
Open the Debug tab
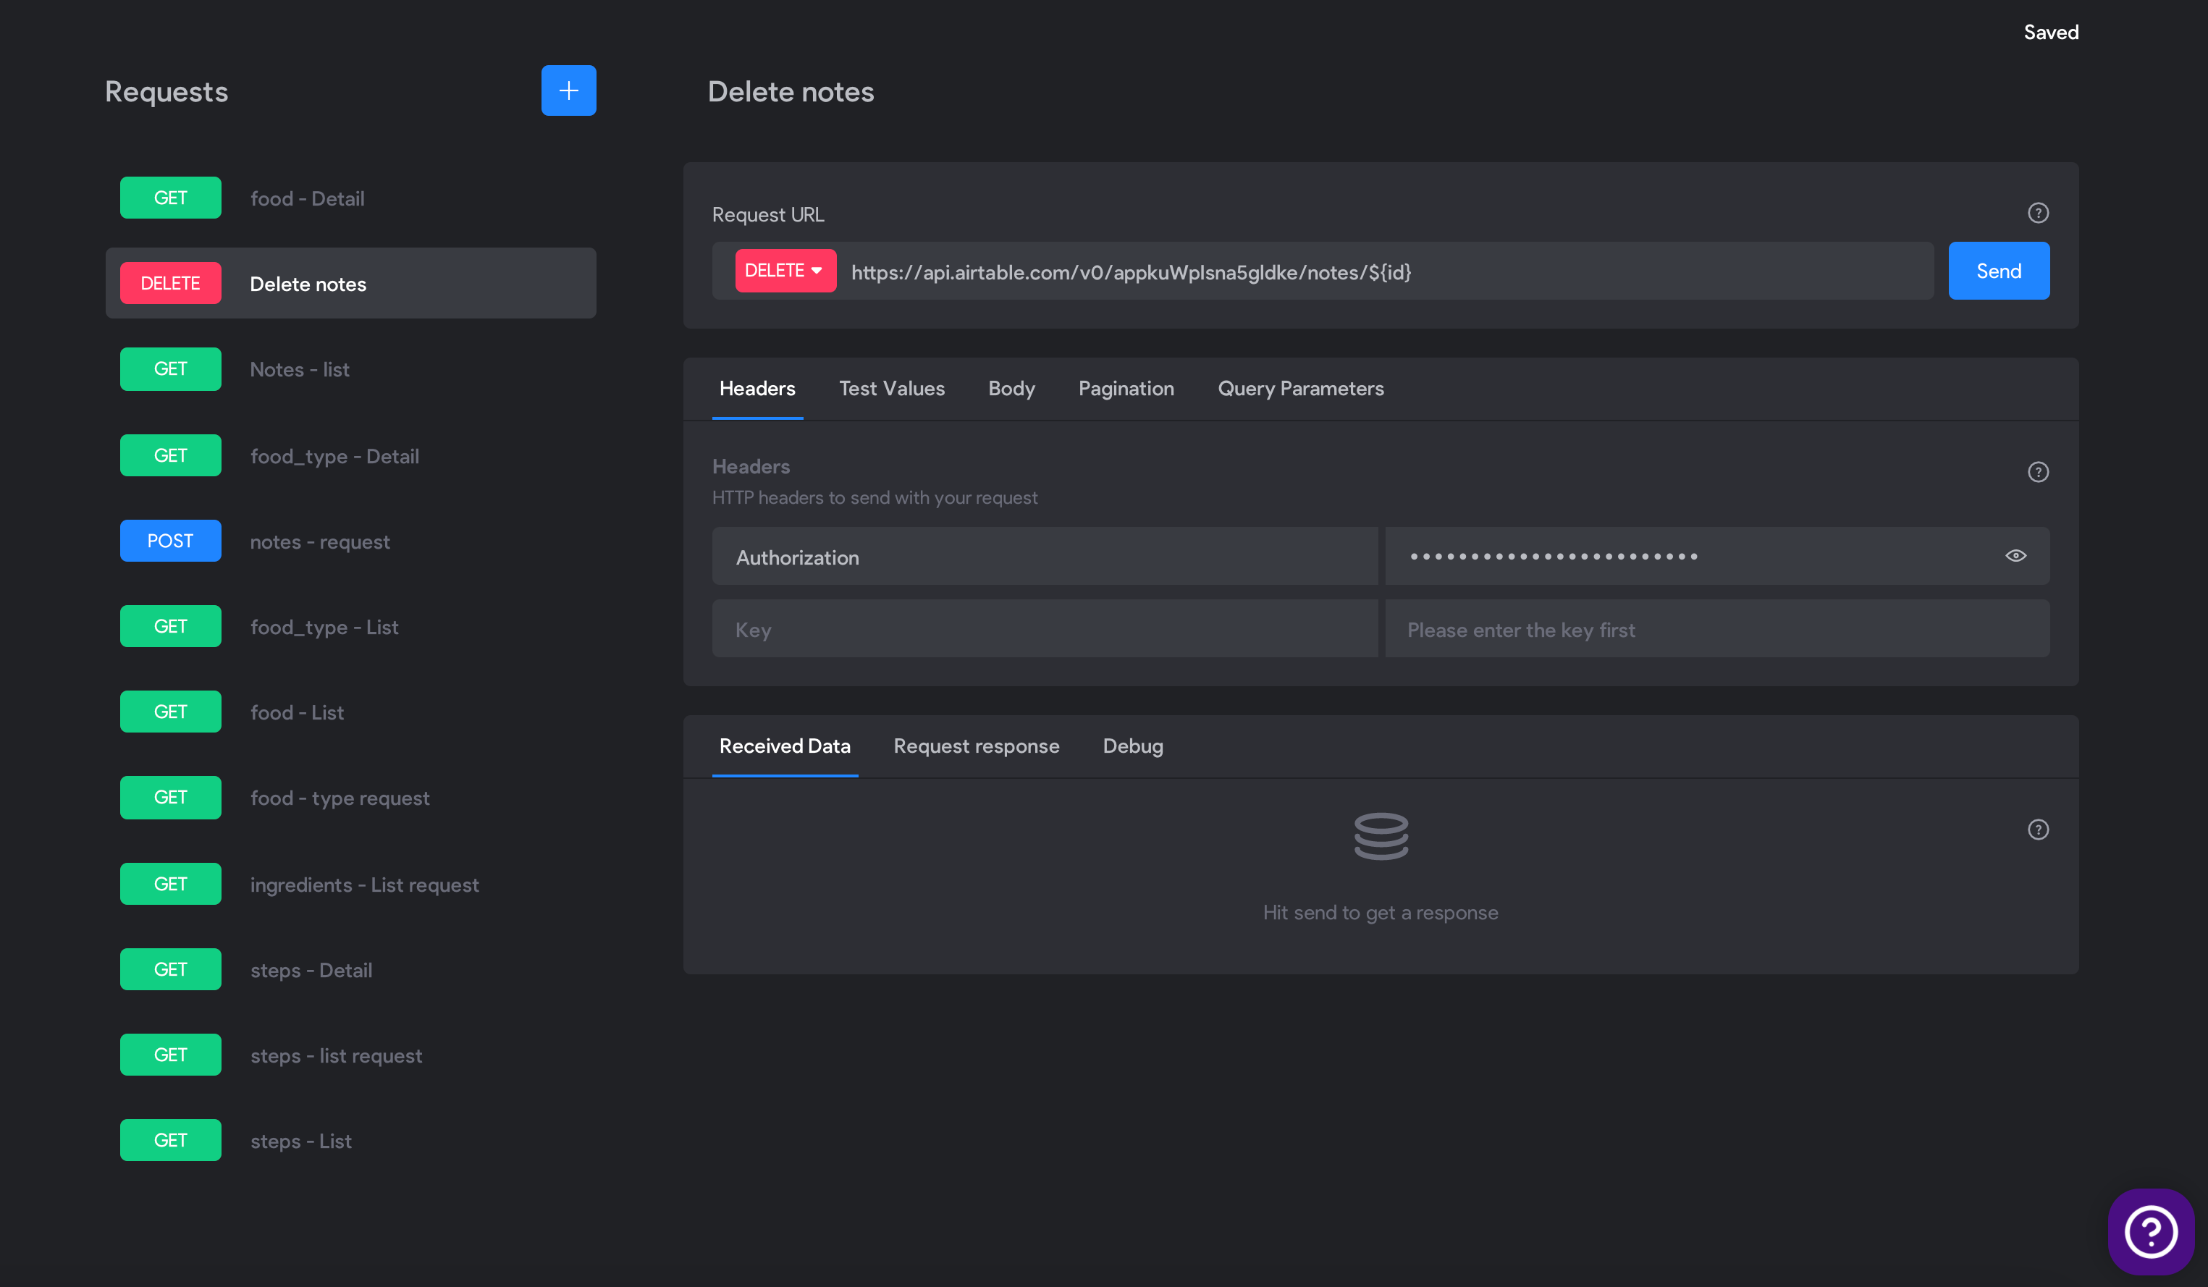(1132, 746)
